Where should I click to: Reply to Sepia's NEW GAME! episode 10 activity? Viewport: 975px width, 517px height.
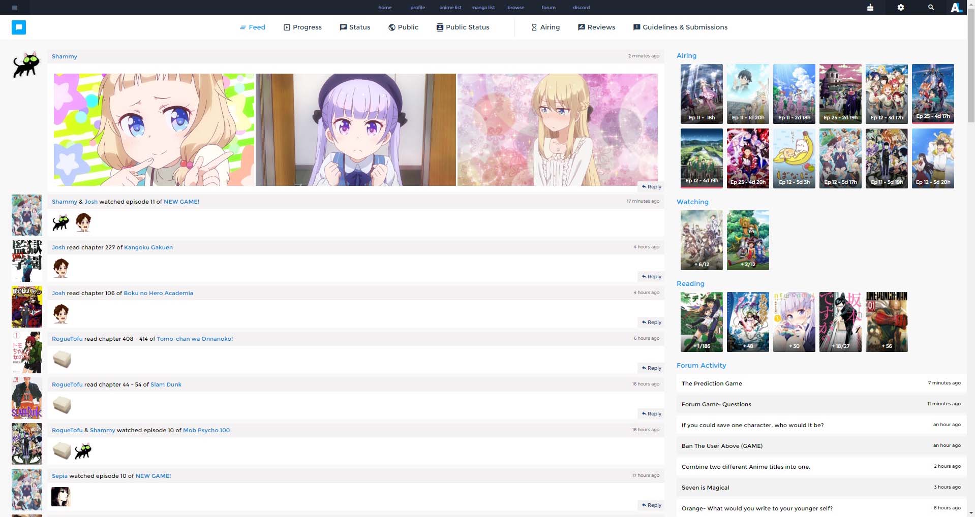click(x=651, y=505)
